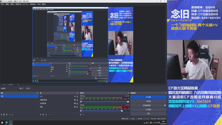Add a new source with plus icon
Image resolution: width=222 pixels, height=125 pixels.
(41, 114)
